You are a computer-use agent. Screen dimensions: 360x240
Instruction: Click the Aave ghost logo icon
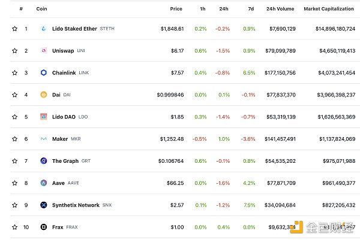pos(43,183)
